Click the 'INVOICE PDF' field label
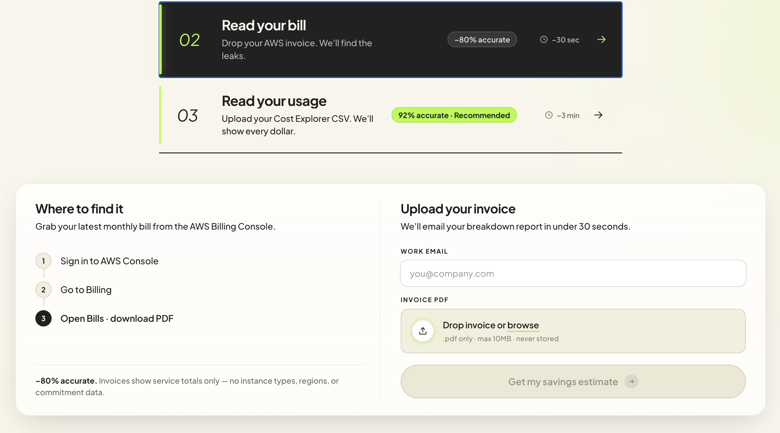Screen dimensions: 780x433 point(424,300)
